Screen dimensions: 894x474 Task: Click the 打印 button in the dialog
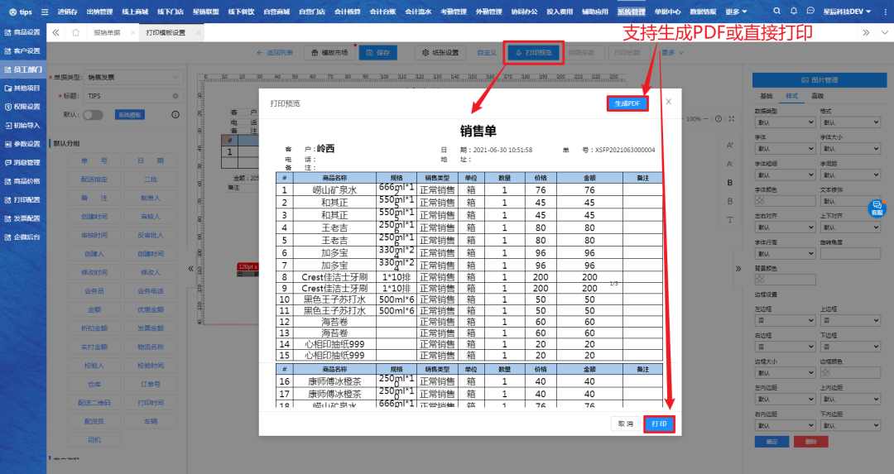point(659,424)
